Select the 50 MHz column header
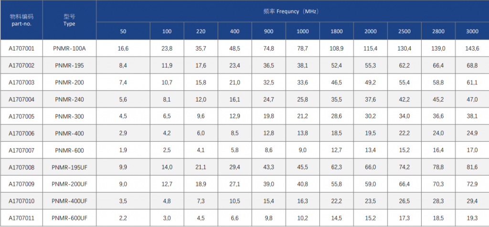489x227 pixels. [x=123, y=31]
